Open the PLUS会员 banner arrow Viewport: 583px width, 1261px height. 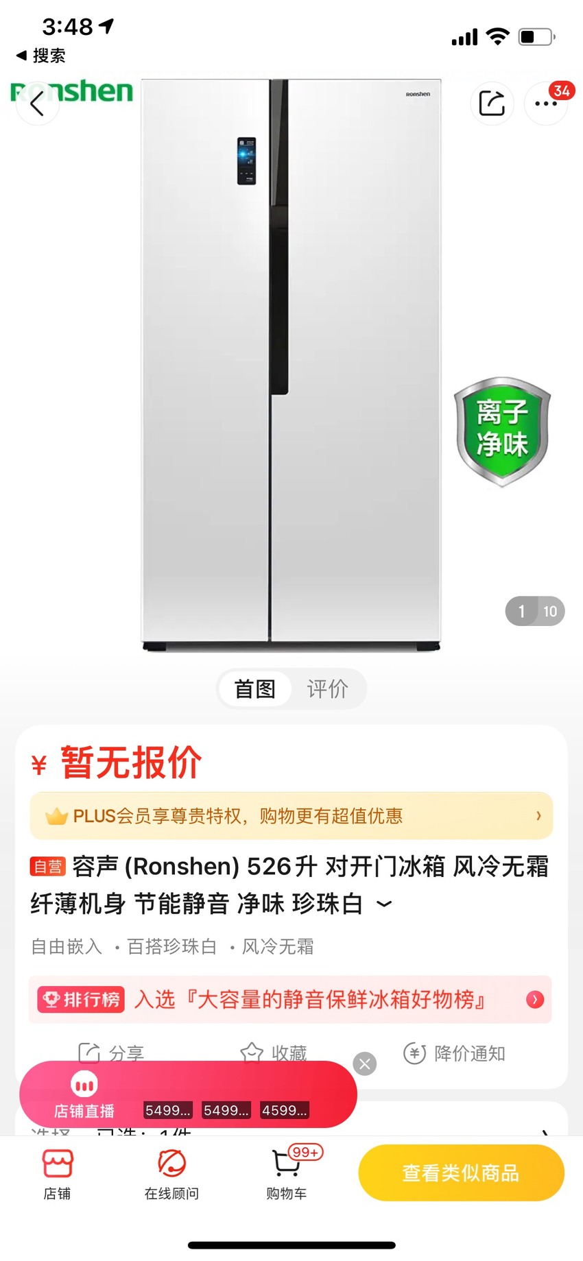pyautogui.click(x=538, y=815)
